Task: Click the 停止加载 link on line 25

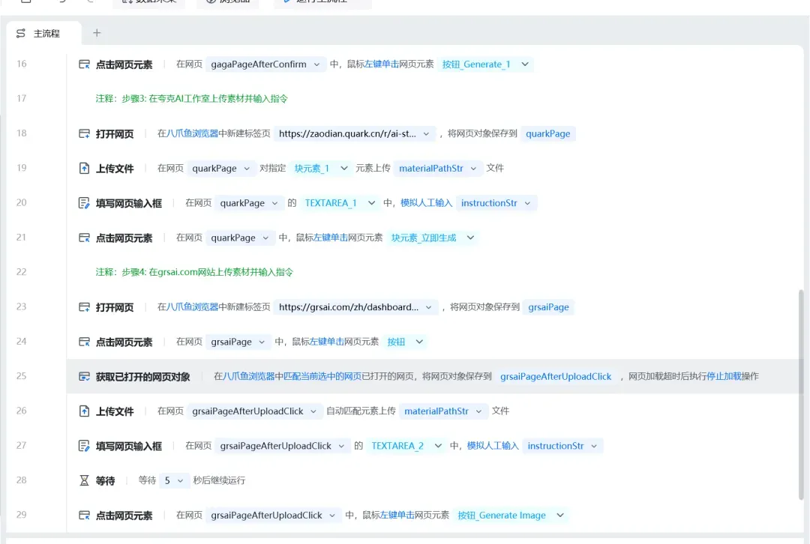Action: click(x=724, y=376)
